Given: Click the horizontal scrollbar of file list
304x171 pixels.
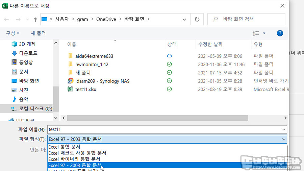Looking at the screenshot, I should [x=157, y=118].
